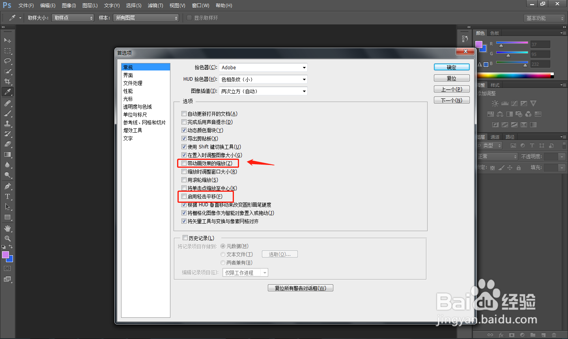Open the 图像插值 dropdown
Screen dimensions: 568x339
(263, 91)
